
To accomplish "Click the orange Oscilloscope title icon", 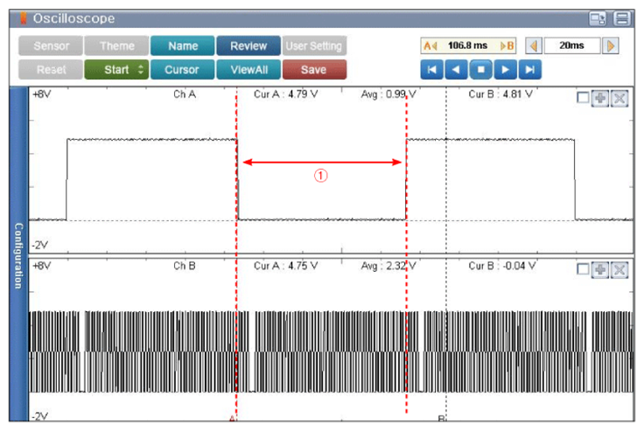I will [24, 18].
